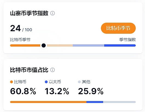Select the 60.8% Bitcoin dominance value
145x112 pixels.
[23, 91]
